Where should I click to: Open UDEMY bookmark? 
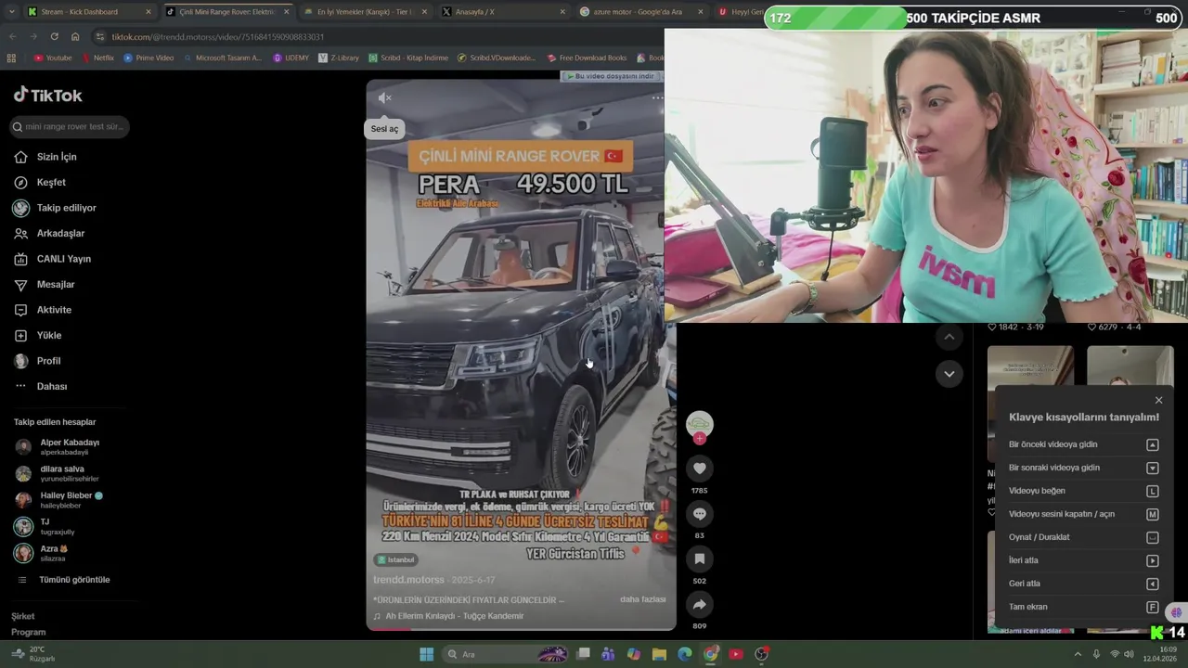291,58
